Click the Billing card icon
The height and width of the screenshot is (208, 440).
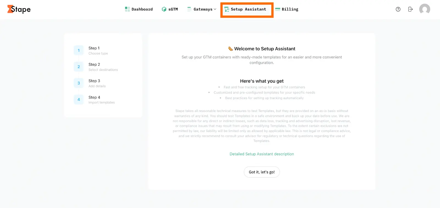point(277,9)
